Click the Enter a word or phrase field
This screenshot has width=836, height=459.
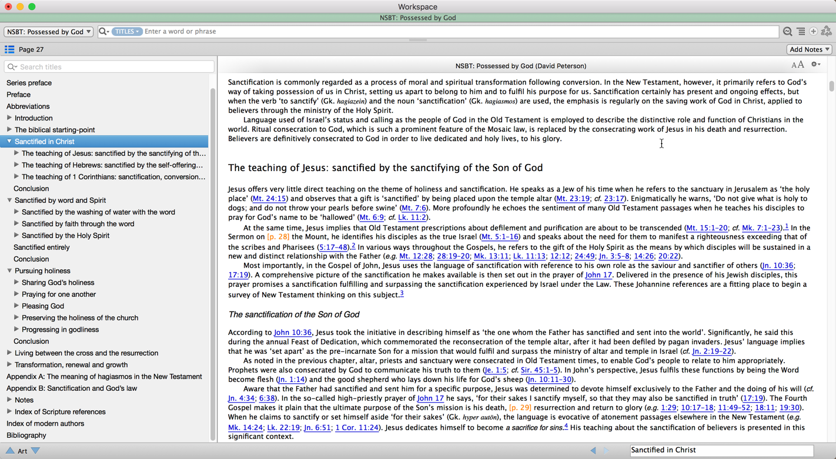pos(461,32)
